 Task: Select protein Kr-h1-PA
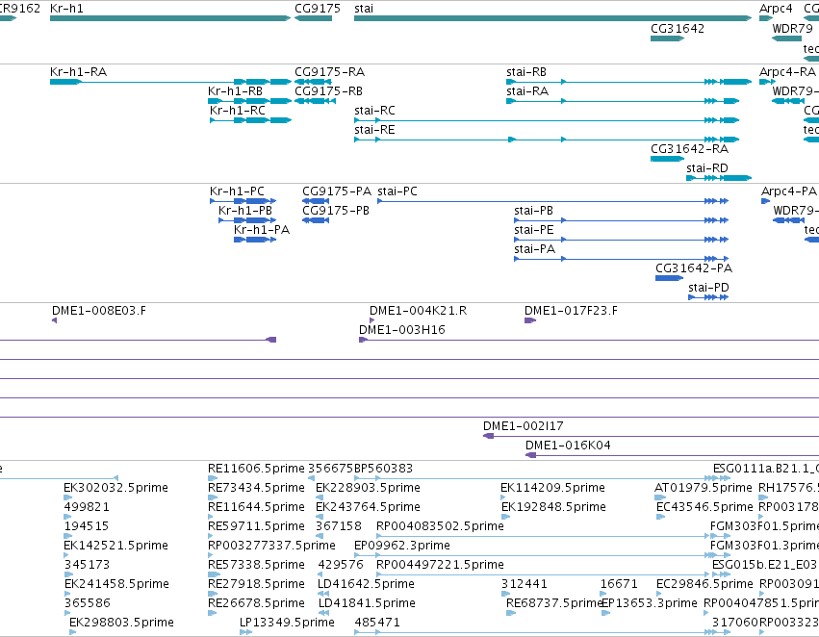pyautogui.click(x=255, y=240)
